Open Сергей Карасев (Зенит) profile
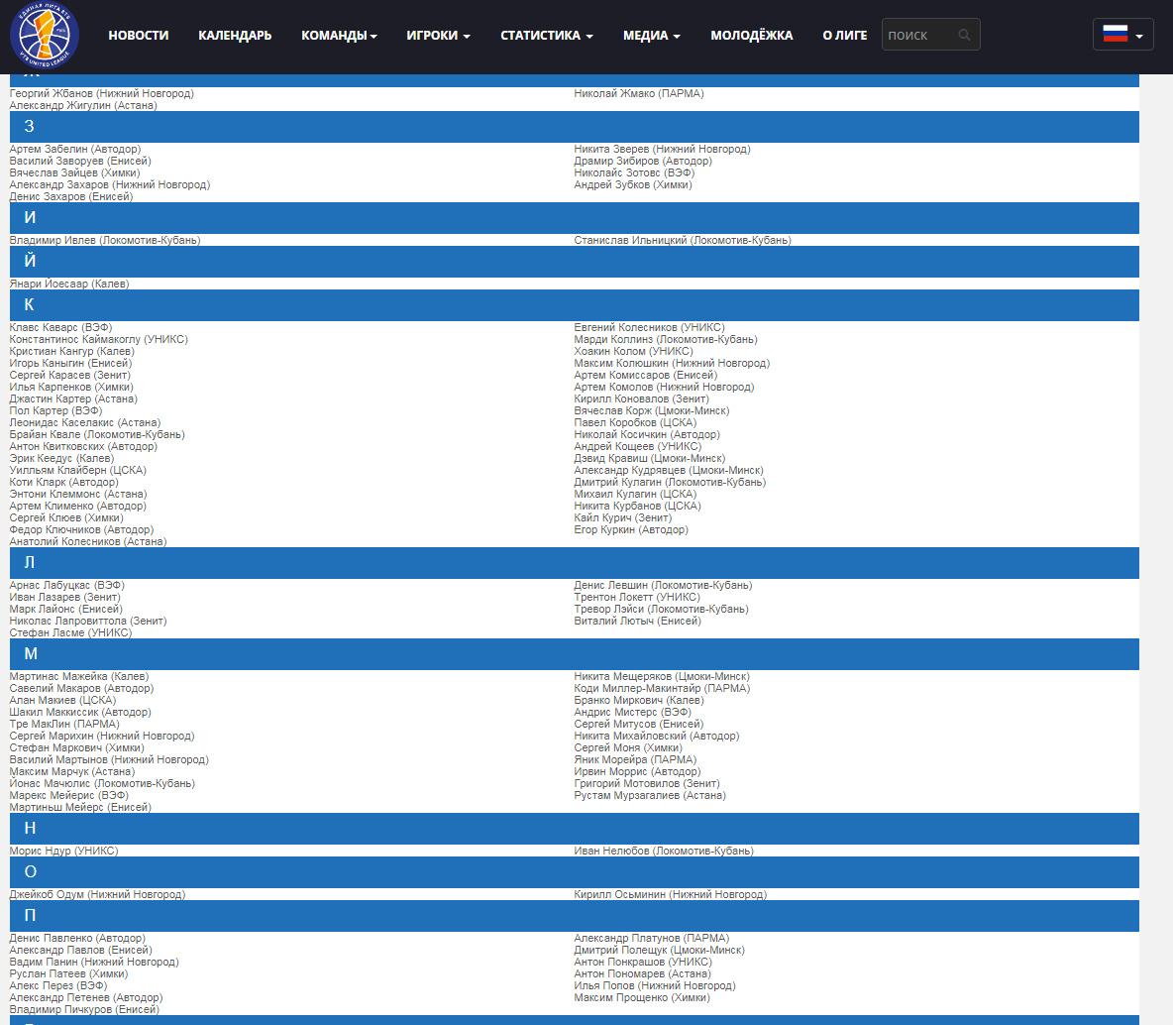Viewport: 1173px width, 1025px height. pos(70,375)
